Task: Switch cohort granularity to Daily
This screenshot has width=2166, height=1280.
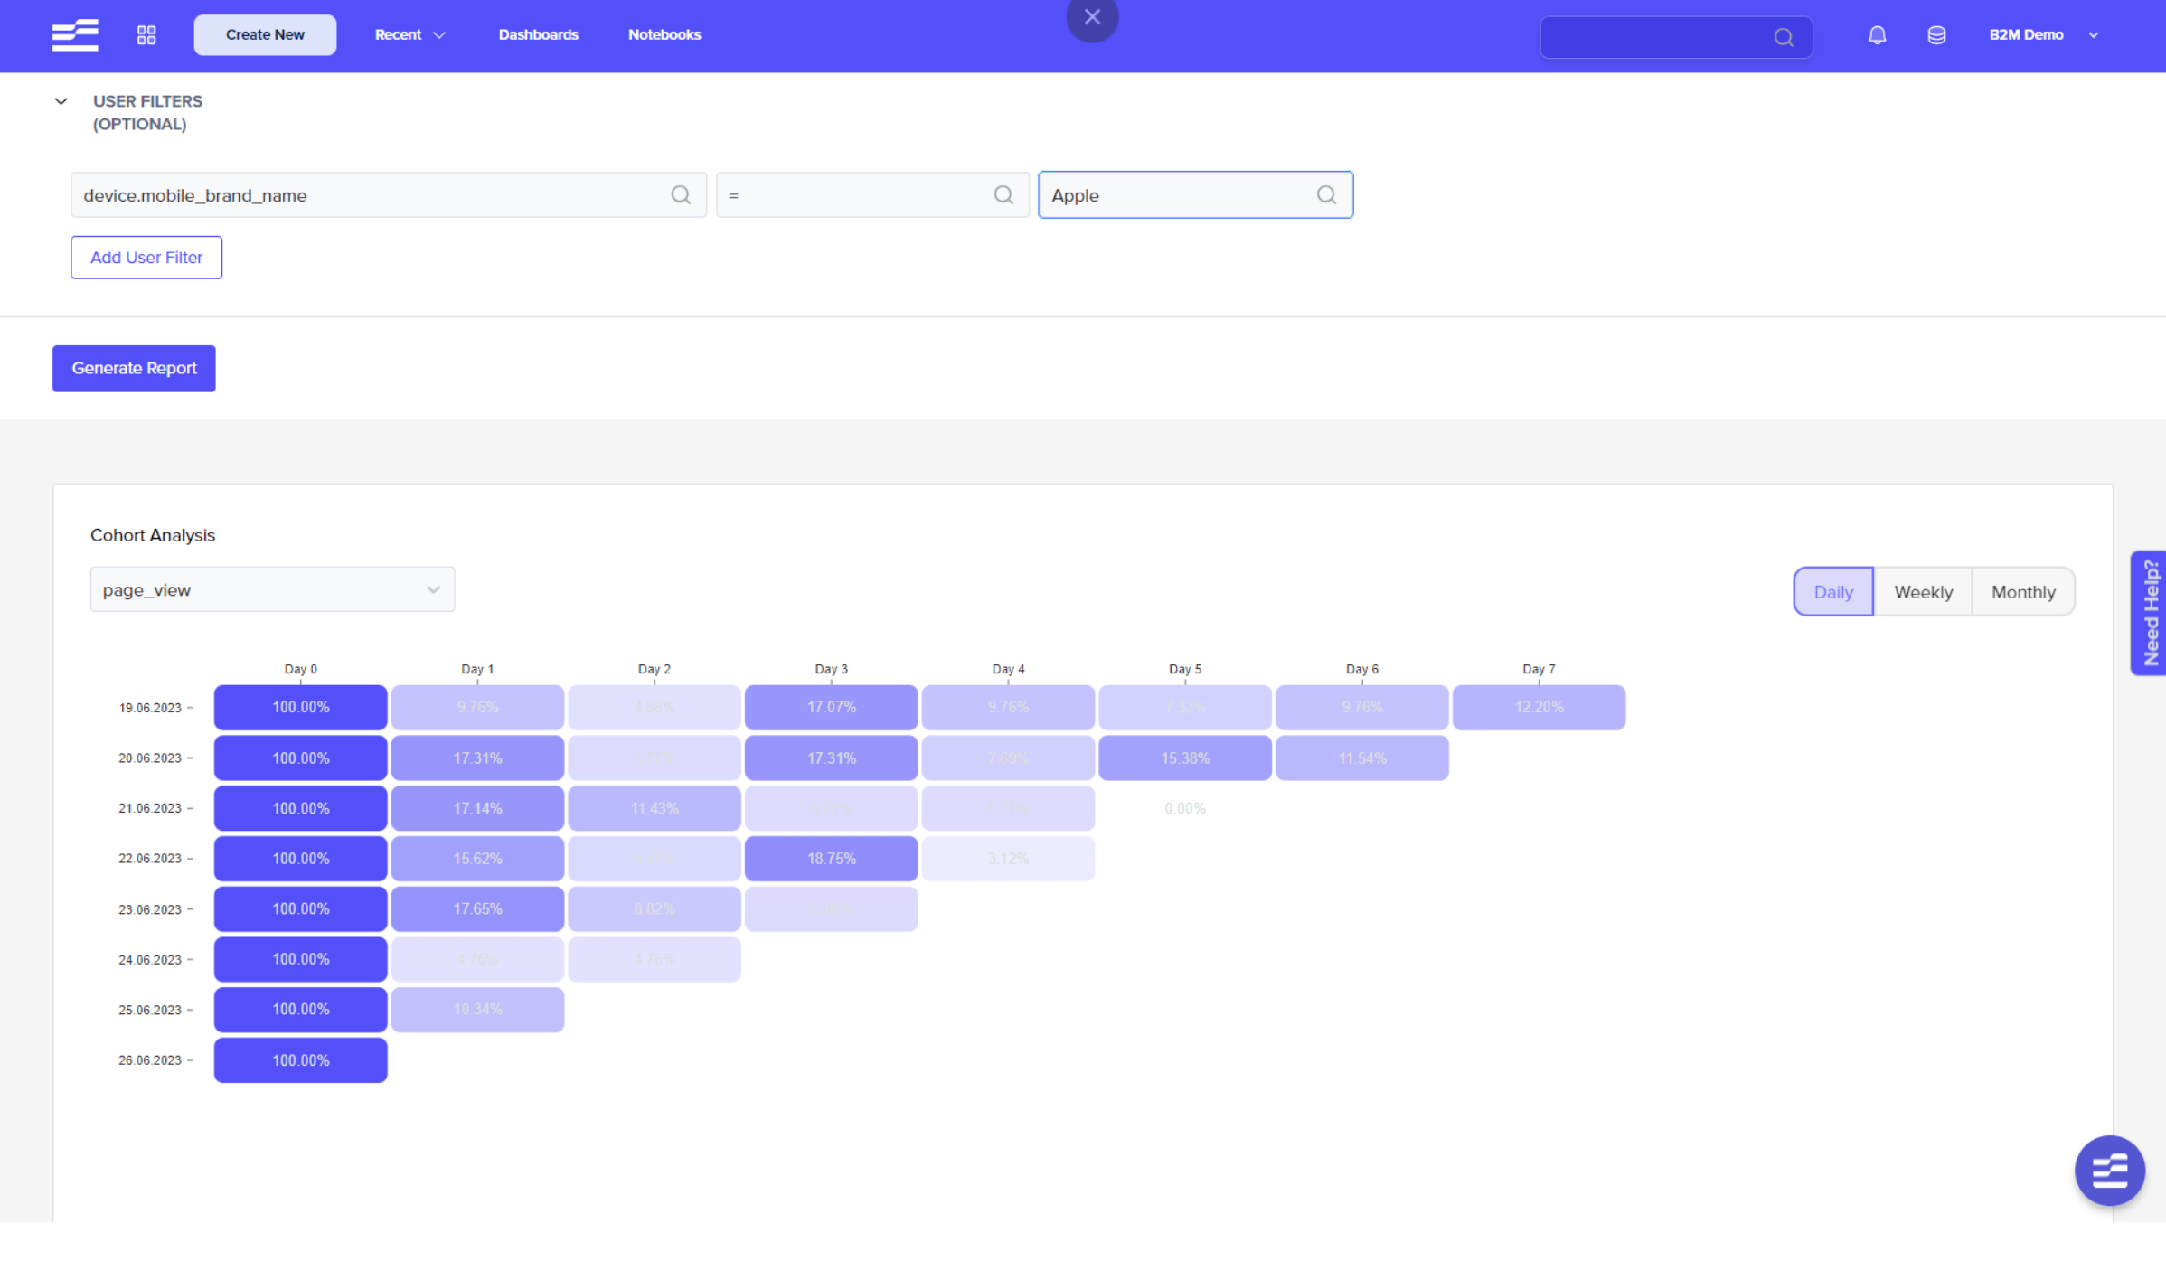Action: click(1832, 592)
